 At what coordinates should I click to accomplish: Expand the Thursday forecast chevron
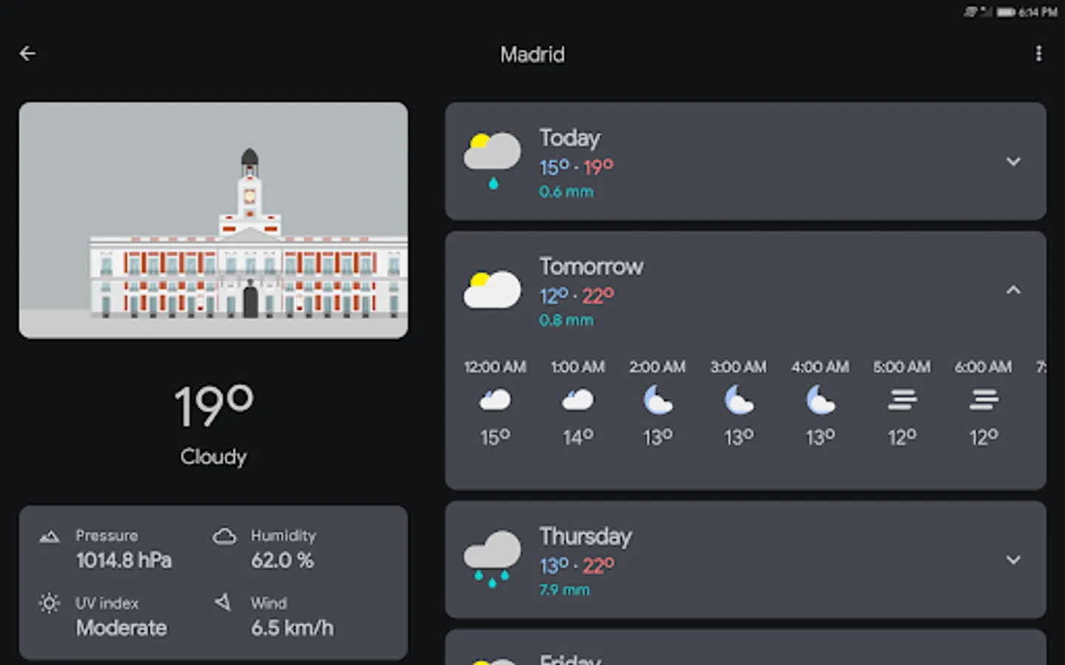[x=1013, y=559]
